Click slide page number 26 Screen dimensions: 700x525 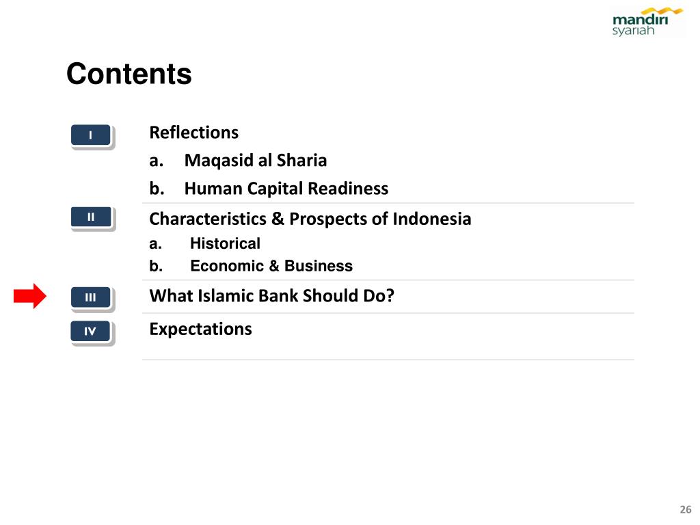pyautogui.click(x=685, y=509)
